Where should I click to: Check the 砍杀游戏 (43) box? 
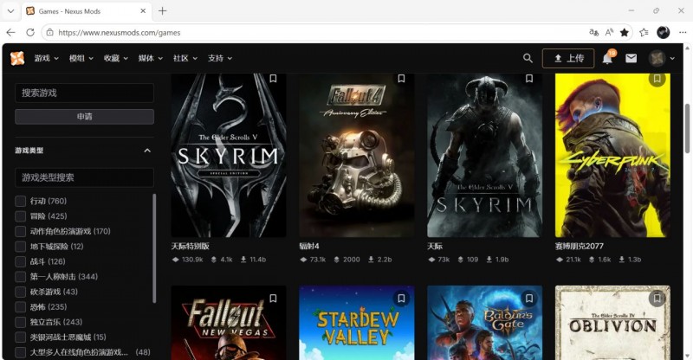(20, 292)
